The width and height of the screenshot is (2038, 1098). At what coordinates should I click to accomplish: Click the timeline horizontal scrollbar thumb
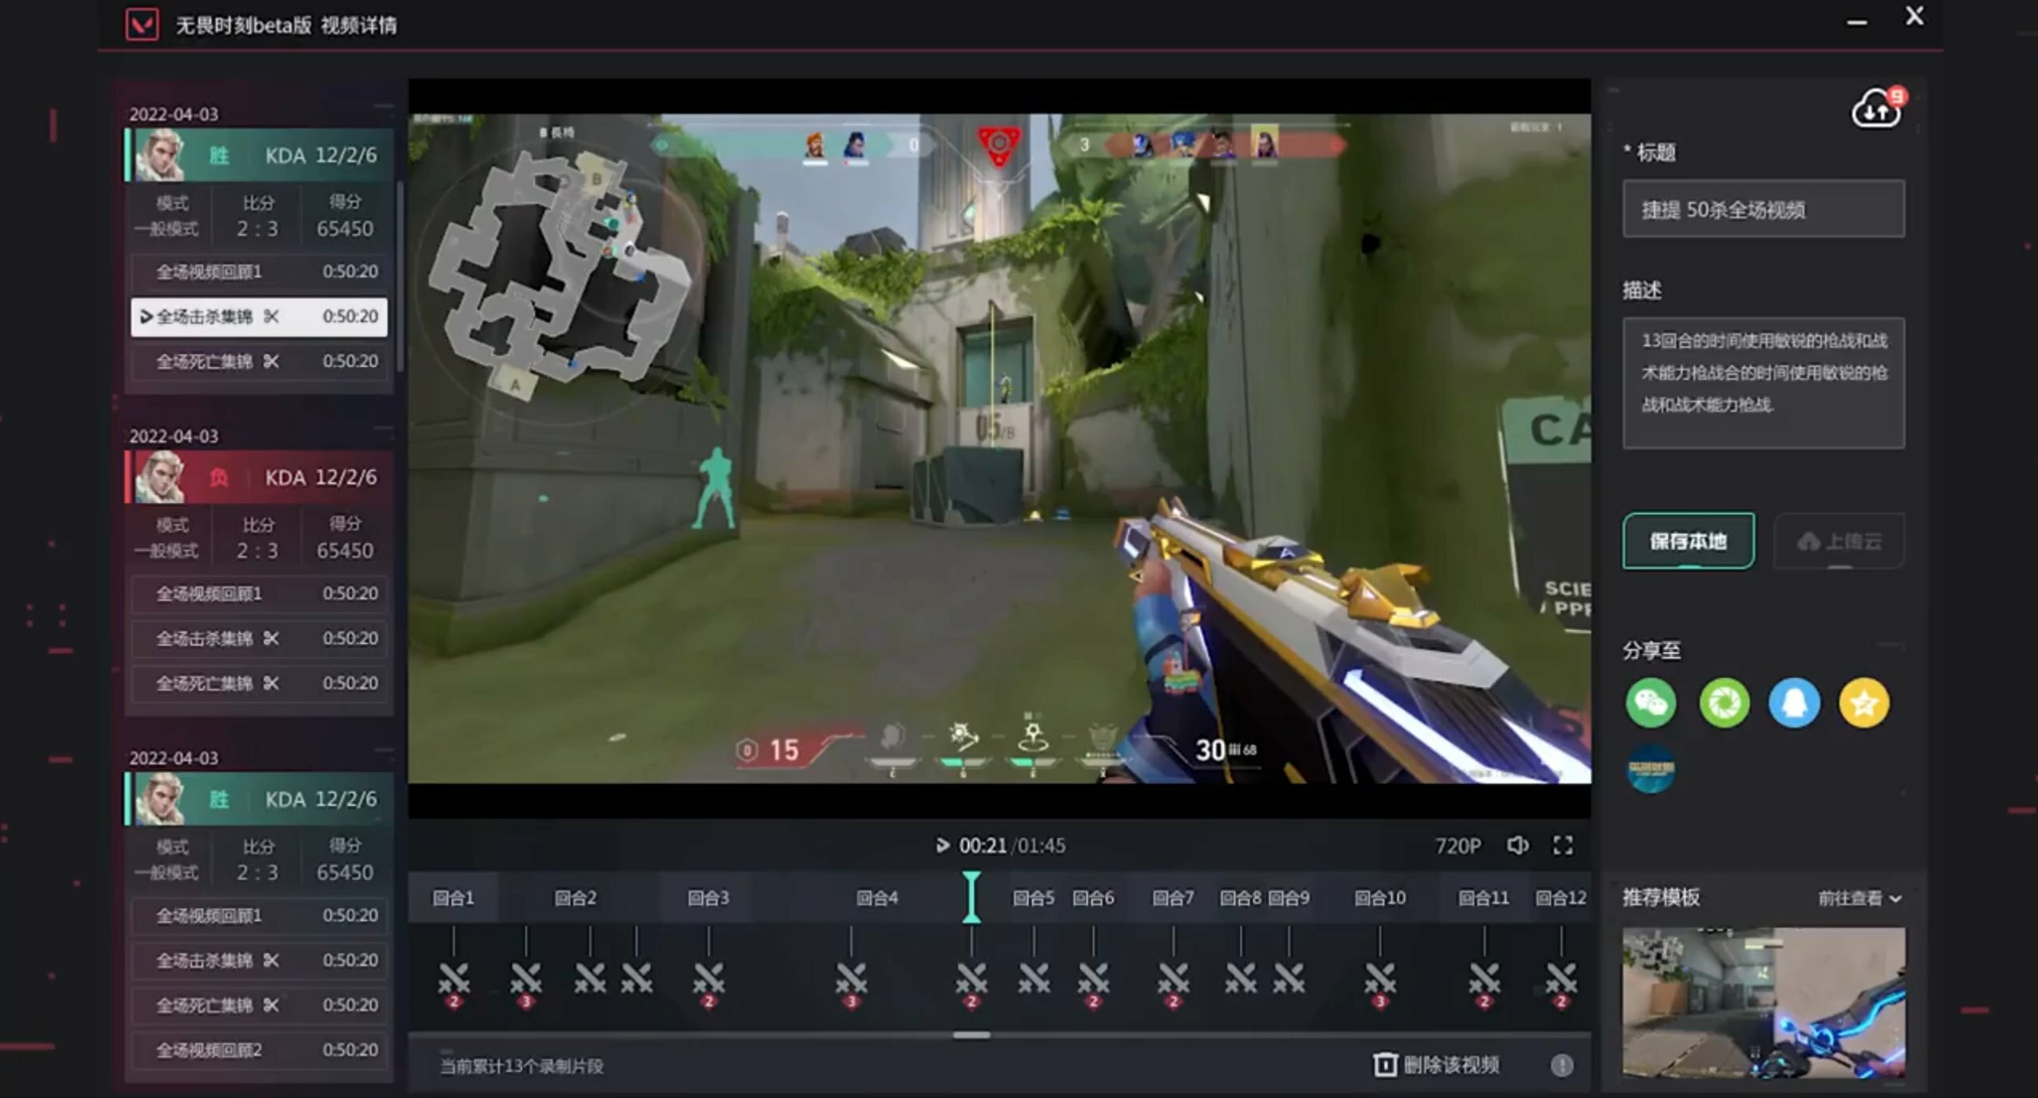[x=971, y=1035]
